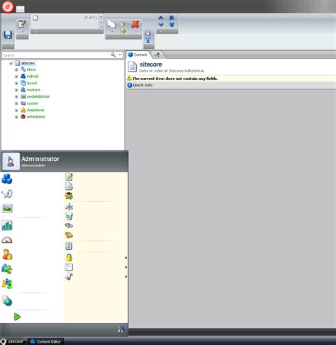
Task: Click the green play arrow in start menu
Action: [x=17, y=317]
